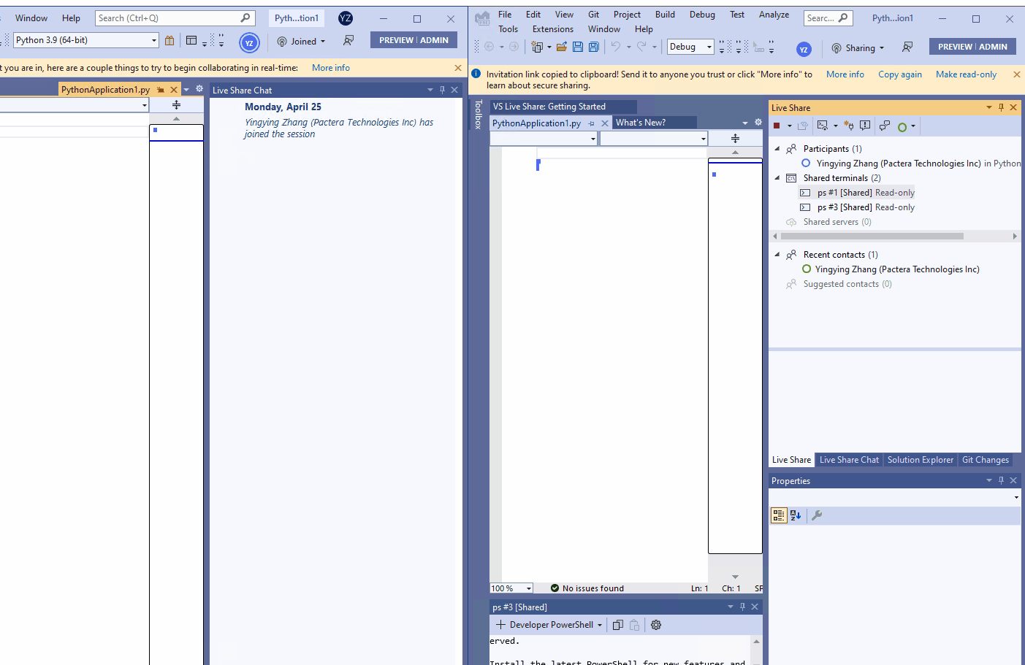Click the feedback icon next to Sharing button
1025x665 pixels.
pos(907,47)
